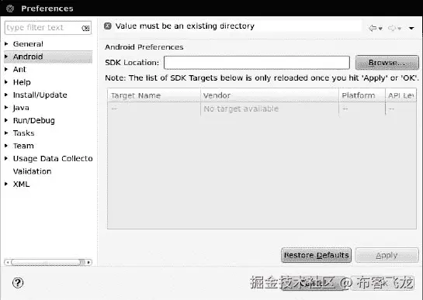Viewport: 423px width, 300px height.
Task: Expand the Install/Update tree node
Action: (6, 95)
